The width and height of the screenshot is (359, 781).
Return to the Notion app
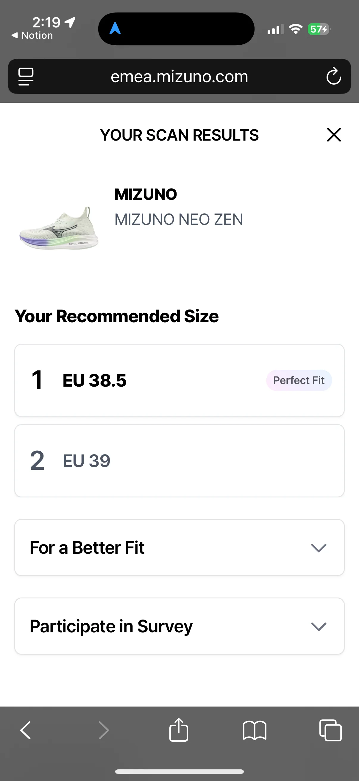click(x=32, y=35)
